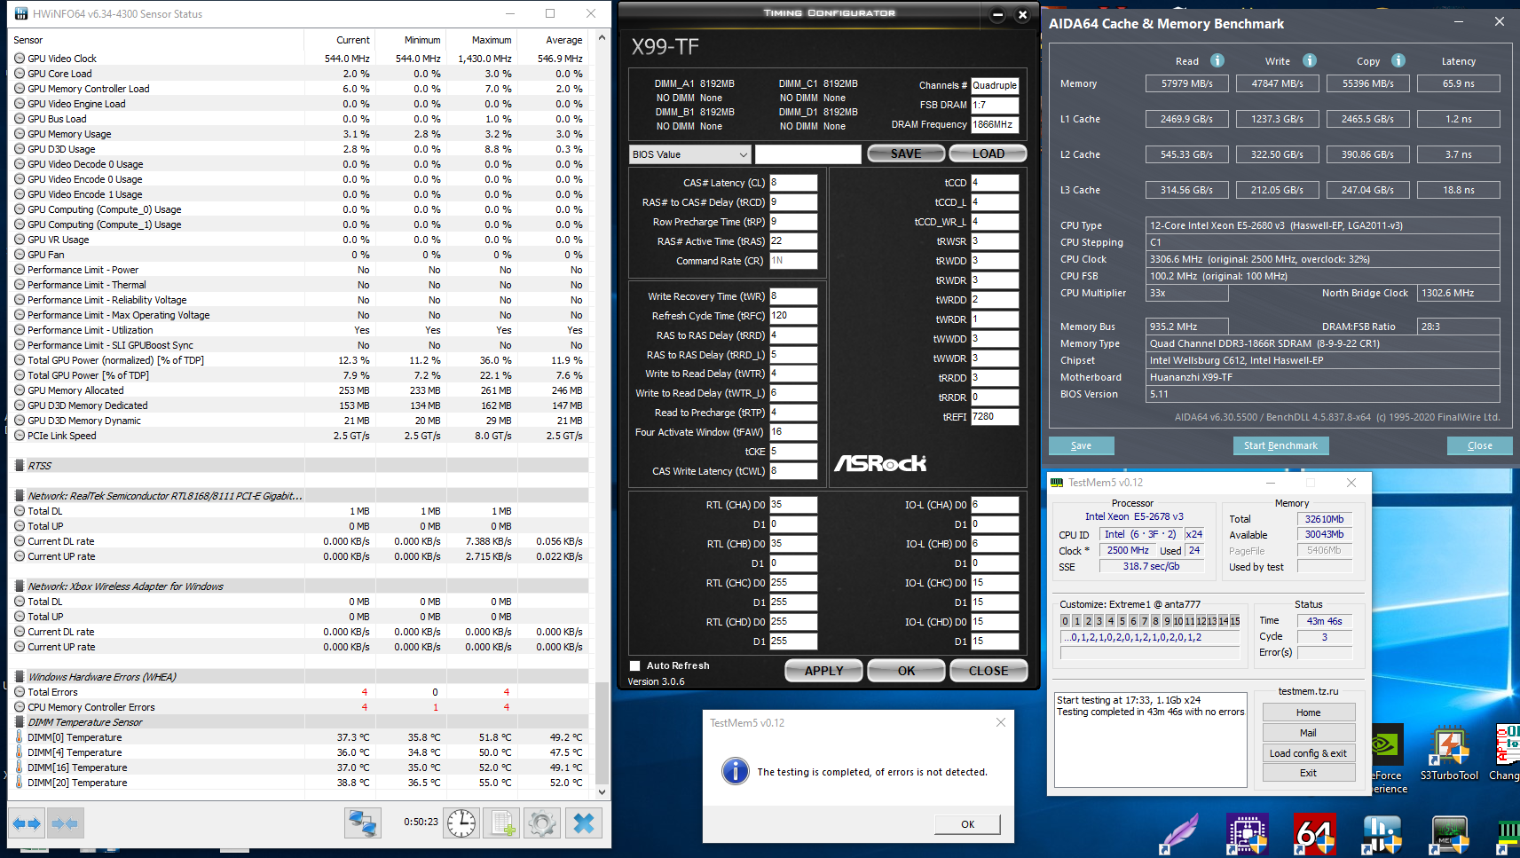Click the SAVE button in Timing Configurator
The width and height of the screenshot is (1520, 858).
click(906, 153)
